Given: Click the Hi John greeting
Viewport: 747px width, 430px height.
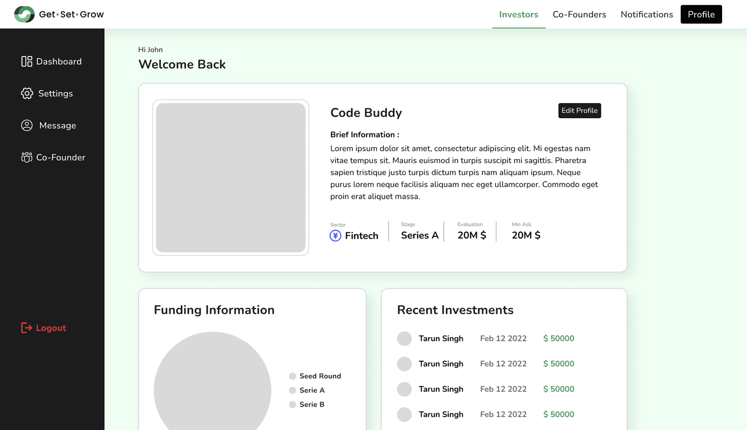Looking at the screenshot, I should [150, 50].
